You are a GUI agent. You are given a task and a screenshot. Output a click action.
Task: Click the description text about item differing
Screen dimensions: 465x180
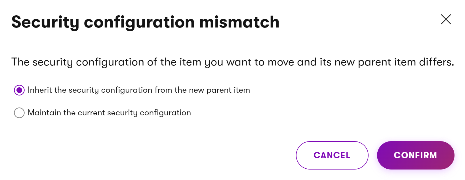tap(233, 62)
